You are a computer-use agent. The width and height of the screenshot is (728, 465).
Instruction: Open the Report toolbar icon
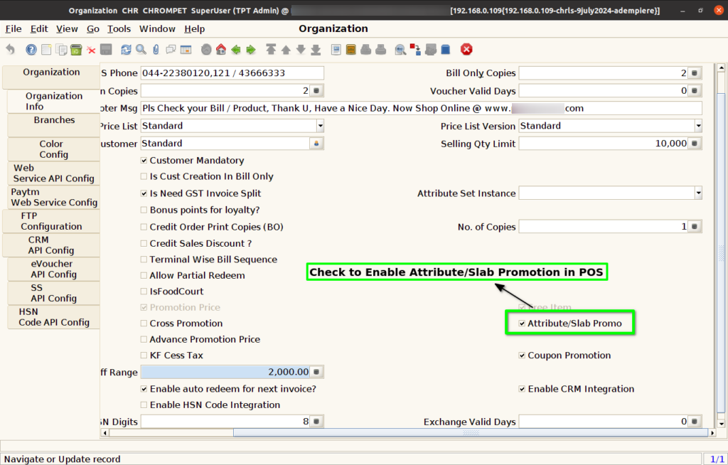point(336,49)
